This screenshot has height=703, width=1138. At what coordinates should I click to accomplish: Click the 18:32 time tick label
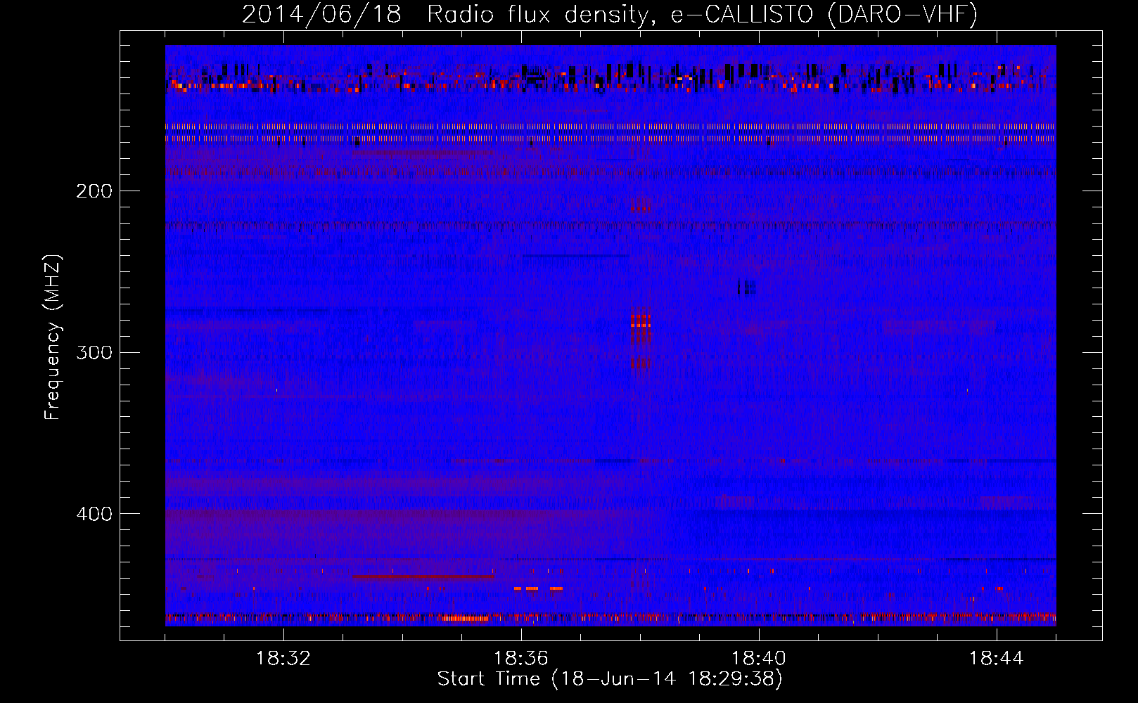tap(283, 659)
